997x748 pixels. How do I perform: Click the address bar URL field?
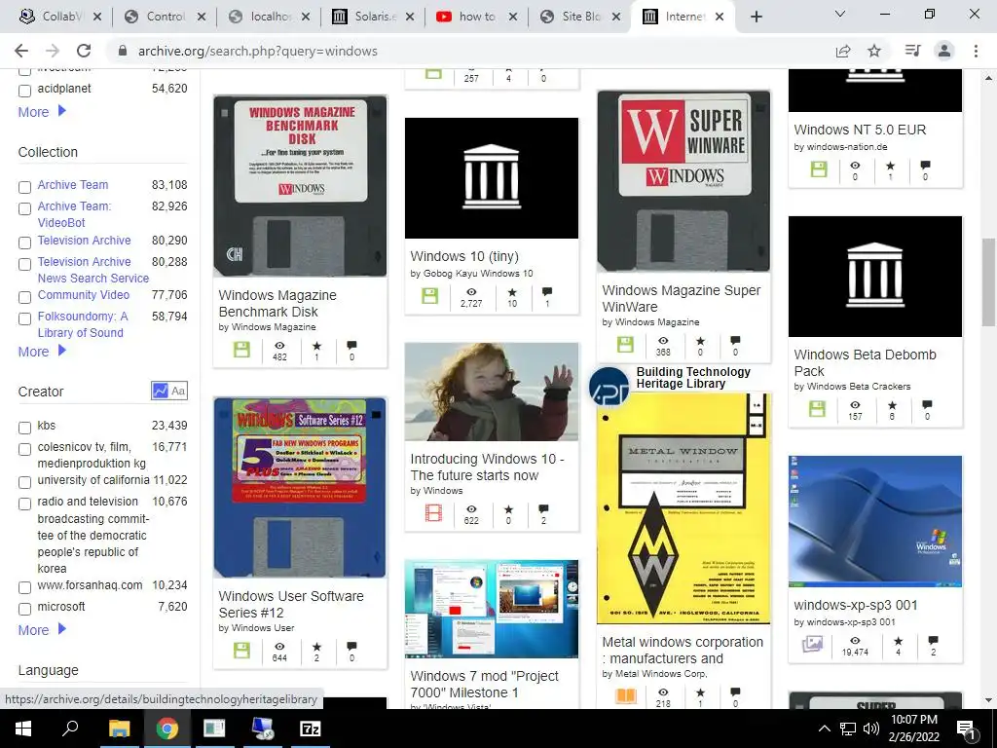coord(470,51)
